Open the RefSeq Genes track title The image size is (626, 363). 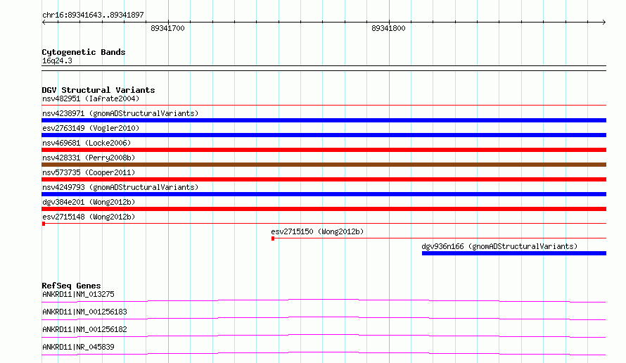click(x=71, y=286)
